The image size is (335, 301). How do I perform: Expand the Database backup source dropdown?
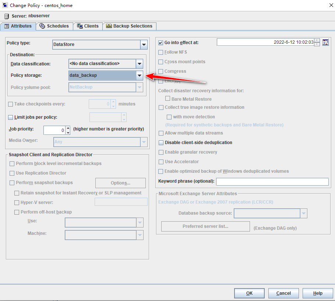coord(304,213)
